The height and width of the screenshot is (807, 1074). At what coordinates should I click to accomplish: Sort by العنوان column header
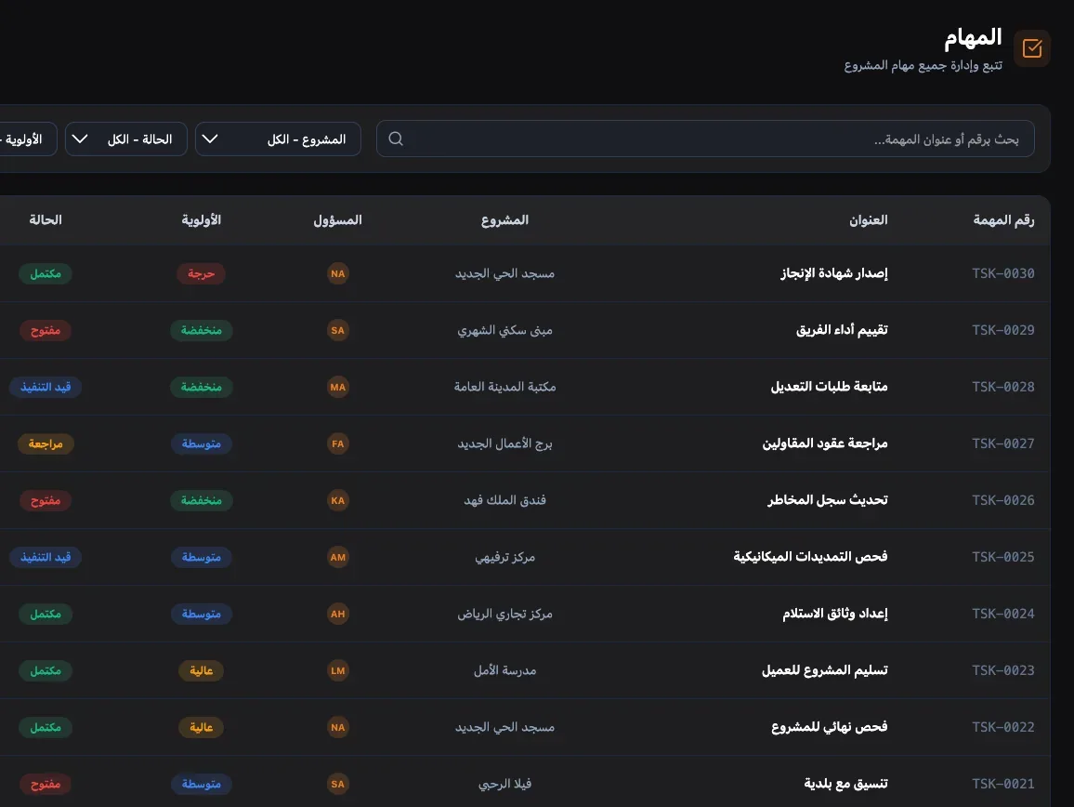(x=868, y=220)
